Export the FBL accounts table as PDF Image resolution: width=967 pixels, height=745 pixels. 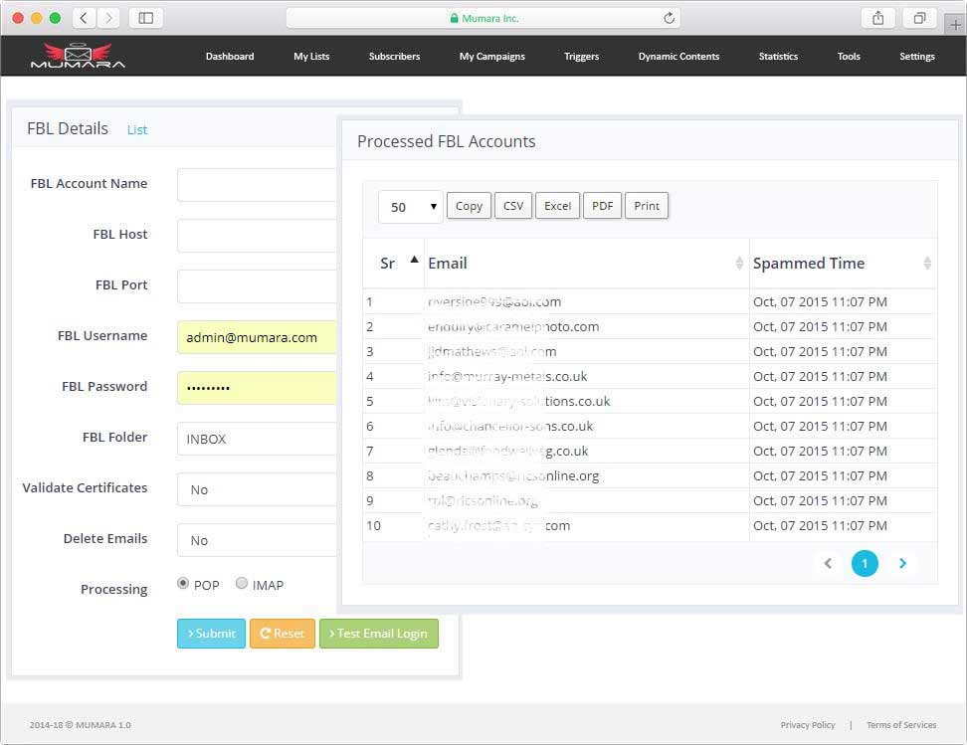click(602, 206)
